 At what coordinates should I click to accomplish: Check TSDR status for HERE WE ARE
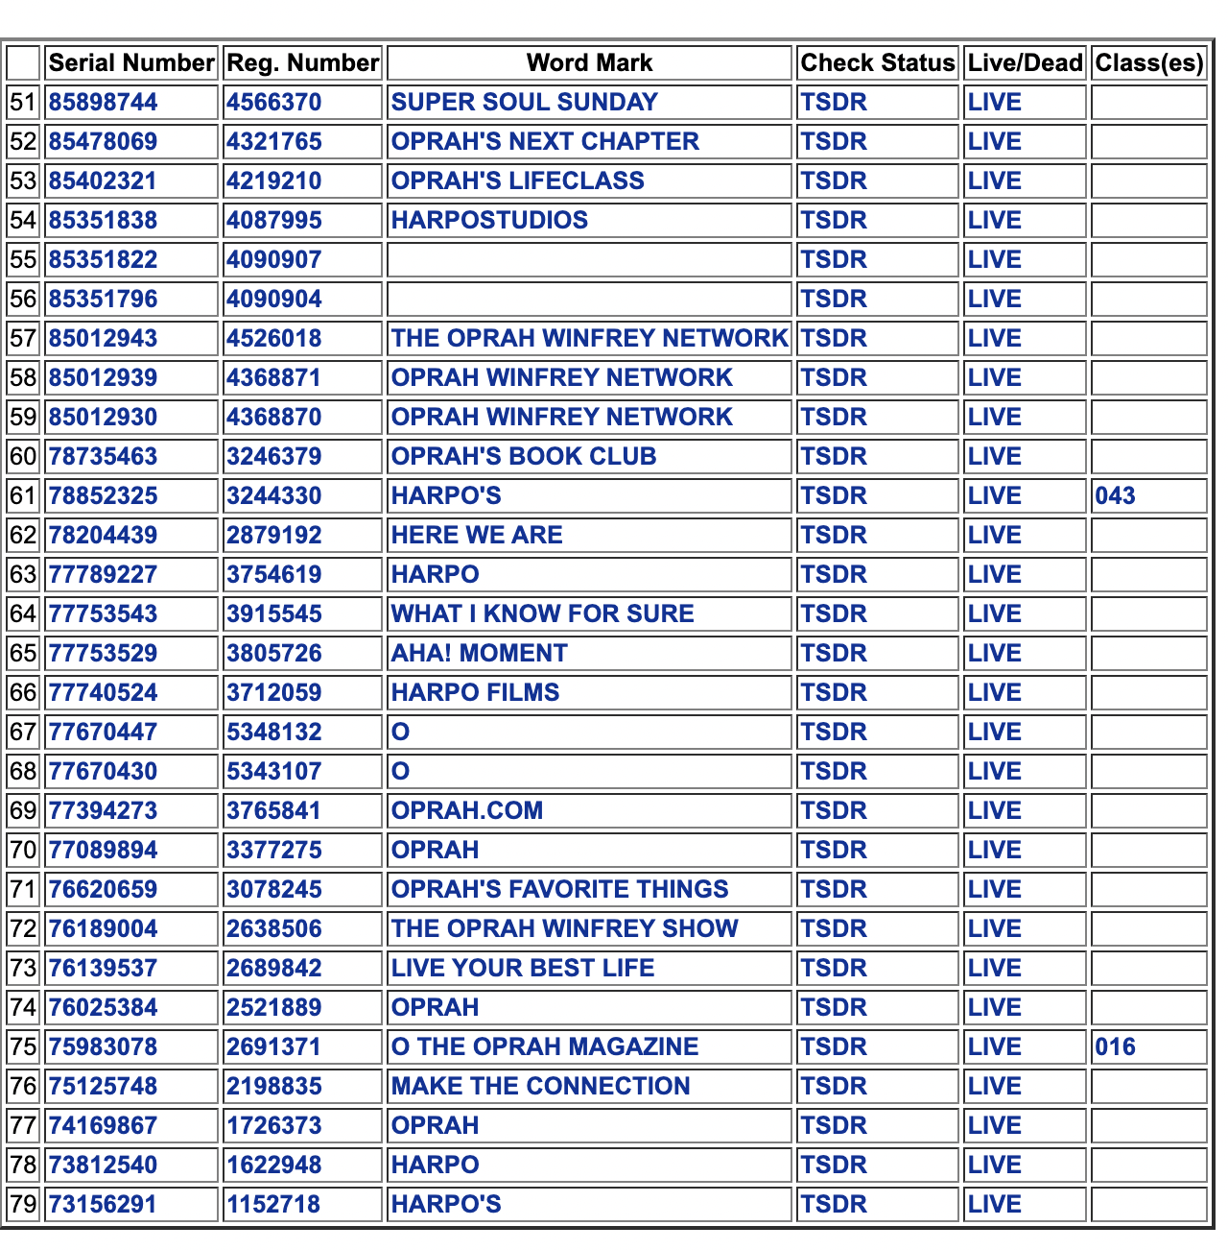(x=834, y=536)
